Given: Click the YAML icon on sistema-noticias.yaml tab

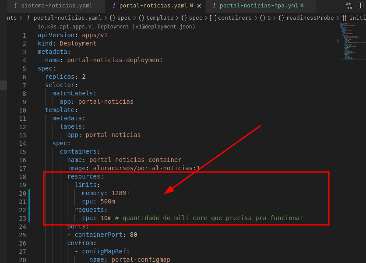Looking at the screenshot, I should click(15, 6).
